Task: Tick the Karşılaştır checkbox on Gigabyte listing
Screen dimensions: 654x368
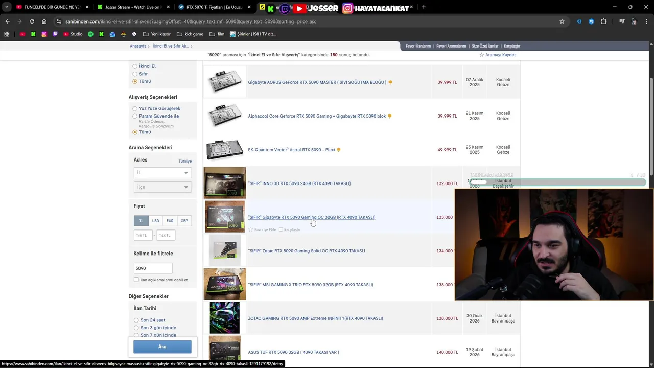Action: [281, 229]
